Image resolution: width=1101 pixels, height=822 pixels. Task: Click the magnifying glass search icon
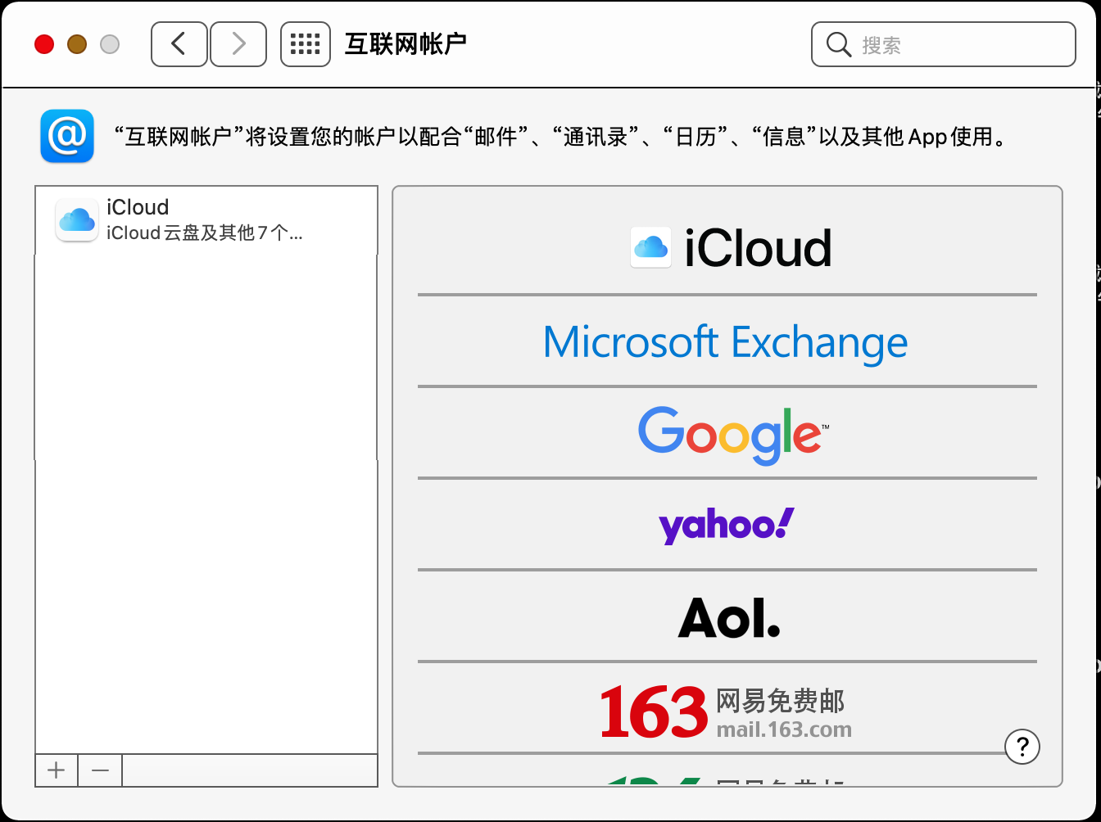pyautogui.click(x=838, y=44)
